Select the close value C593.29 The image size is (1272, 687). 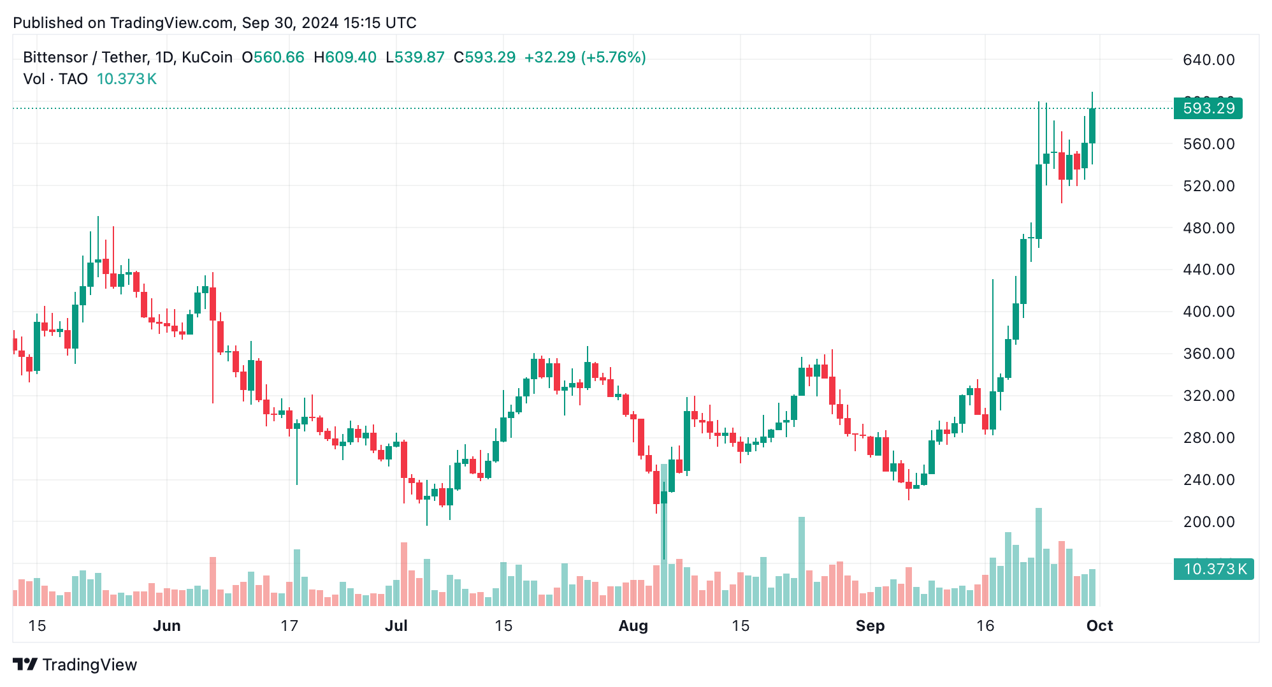484,57
